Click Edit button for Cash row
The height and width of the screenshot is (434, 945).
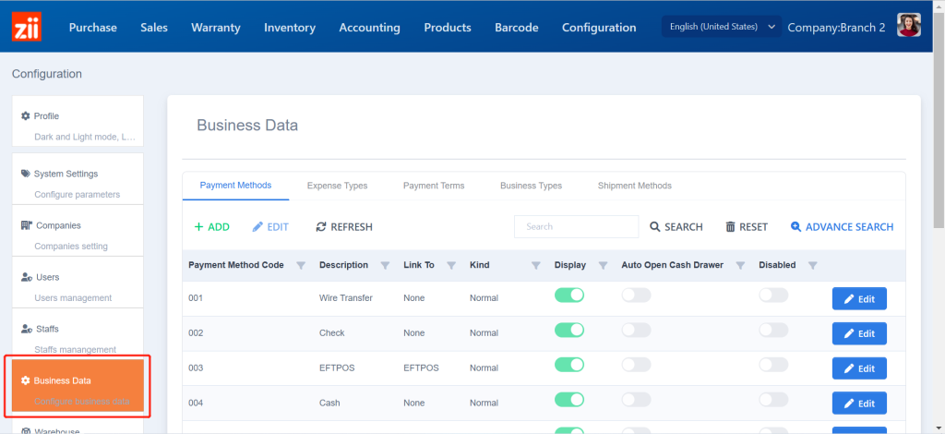point(859,404)
